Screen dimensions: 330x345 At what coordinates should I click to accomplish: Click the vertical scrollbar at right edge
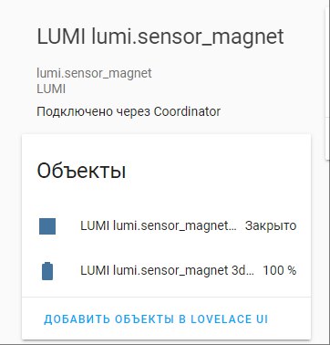tap(327, 82)
